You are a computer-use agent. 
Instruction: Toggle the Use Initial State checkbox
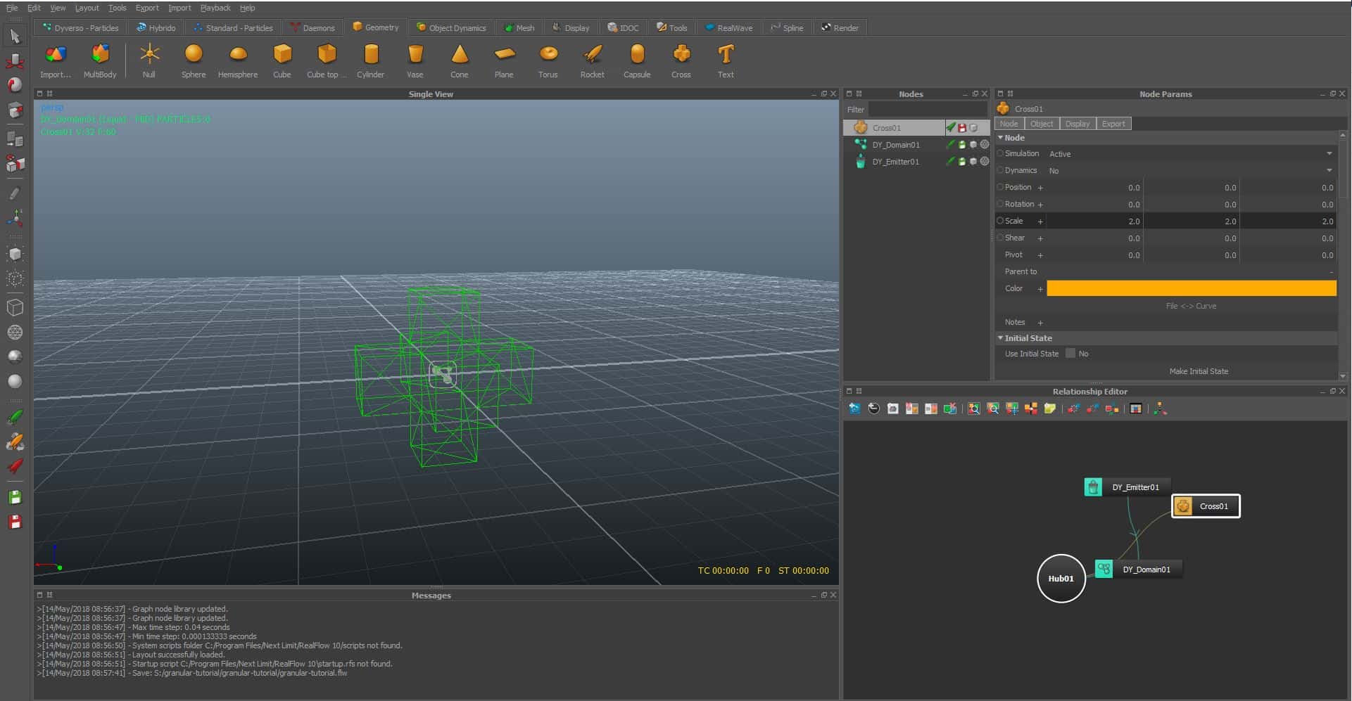click(1070, 354)
